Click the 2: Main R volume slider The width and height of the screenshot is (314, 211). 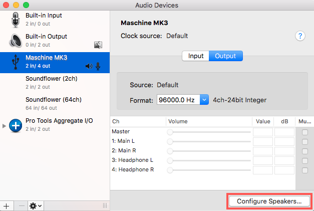pos(209,151)
